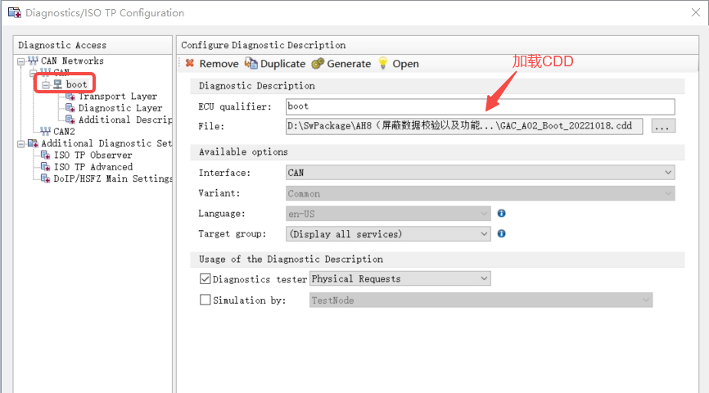This screenshot has height=393, width=709.
Task: Select DoIP/HSFZ Main Settings tree item
Action: pos(113,178)
